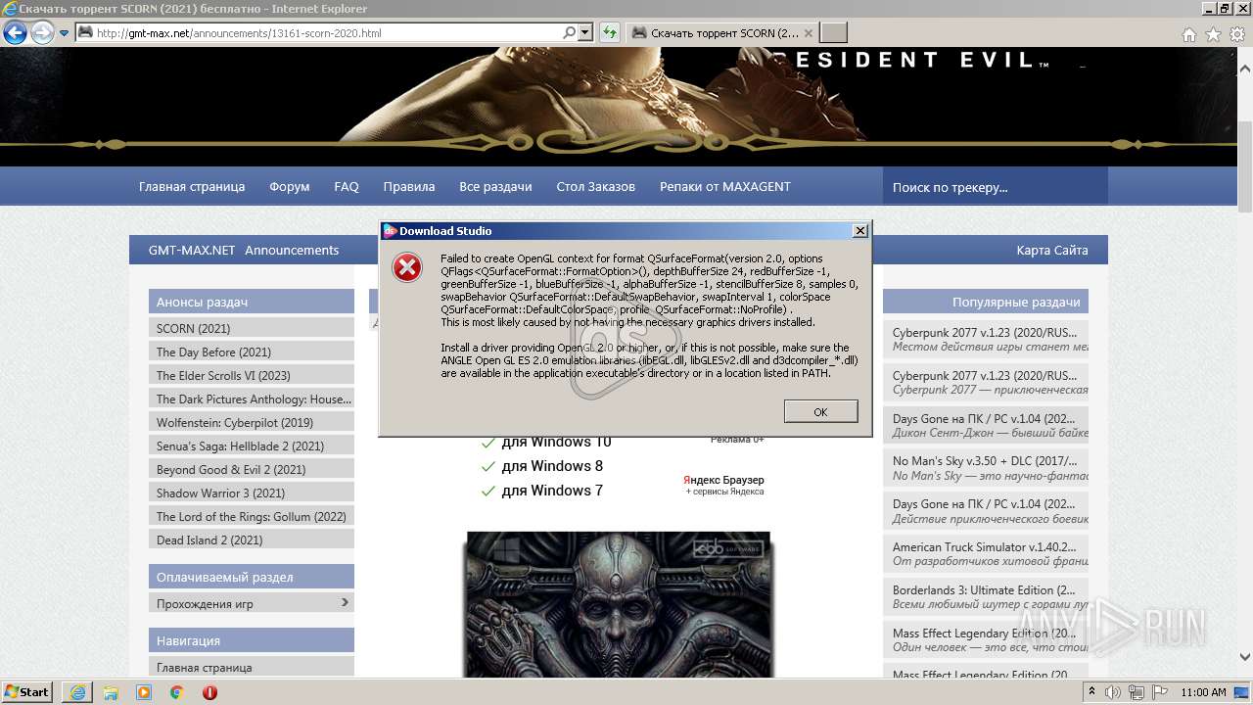Open Senua's Saga: Hellblade 2 link
Image resolution: width=1253 pixels, height=705 pixels.
pos(252,446)
